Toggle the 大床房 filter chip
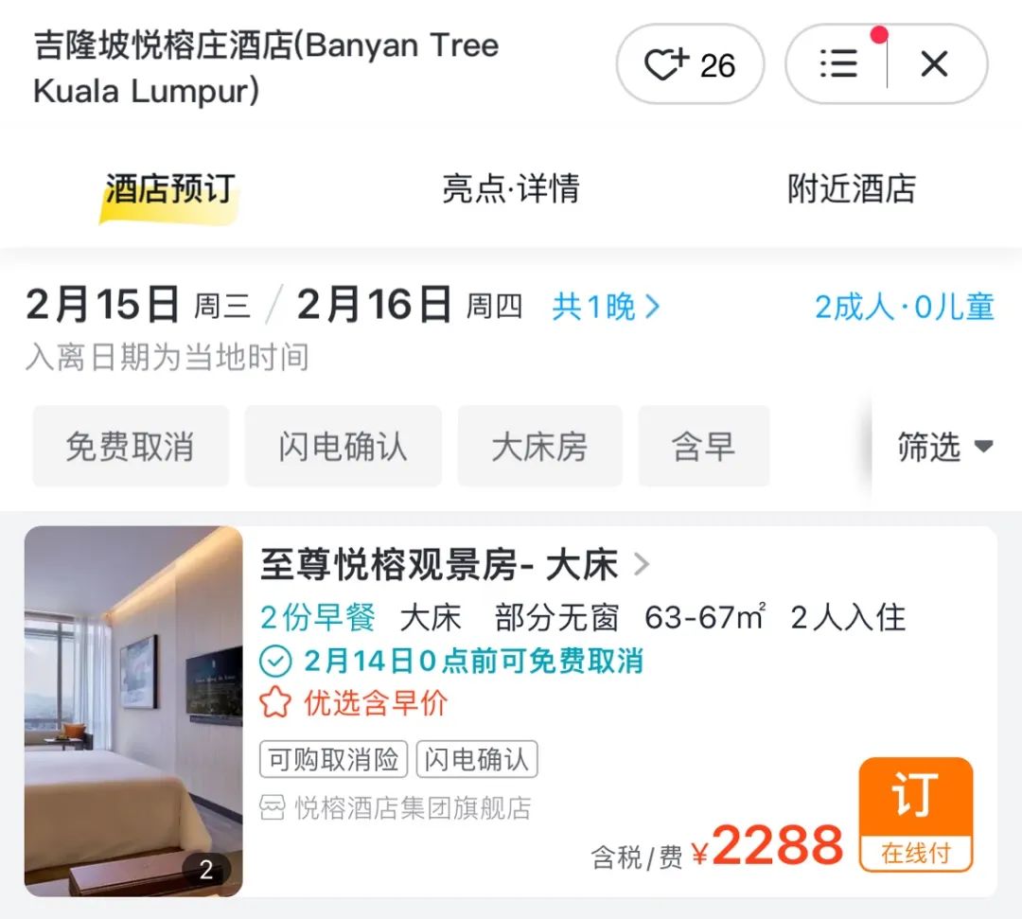The width and height of the screenshot is (1022, 919). tap(539, 447)
